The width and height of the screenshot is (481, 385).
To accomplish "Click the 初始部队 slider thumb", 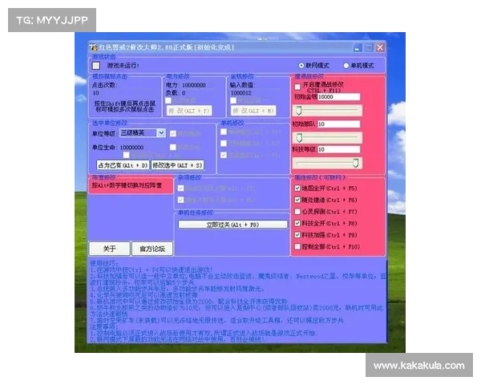I will click(x=299, y=138).
